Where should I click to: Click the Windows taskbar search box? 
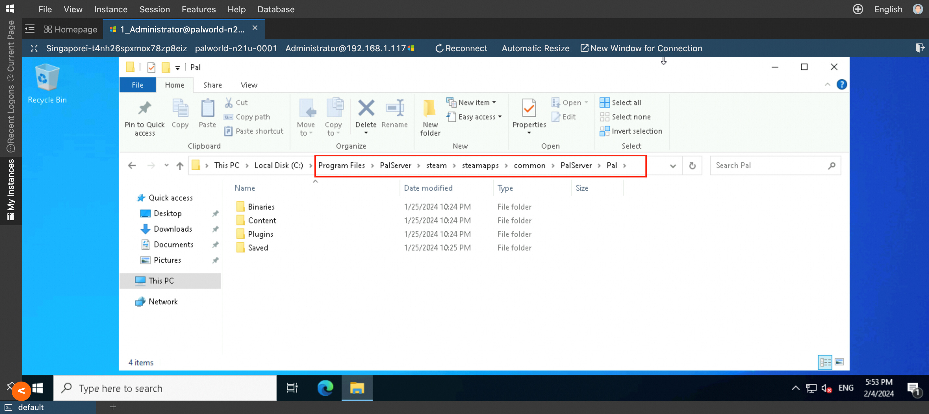165,388
